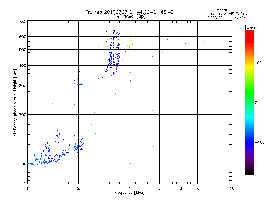Click the y-axis tick label '600'
The image size is (273, 205).
click(23, 37)
